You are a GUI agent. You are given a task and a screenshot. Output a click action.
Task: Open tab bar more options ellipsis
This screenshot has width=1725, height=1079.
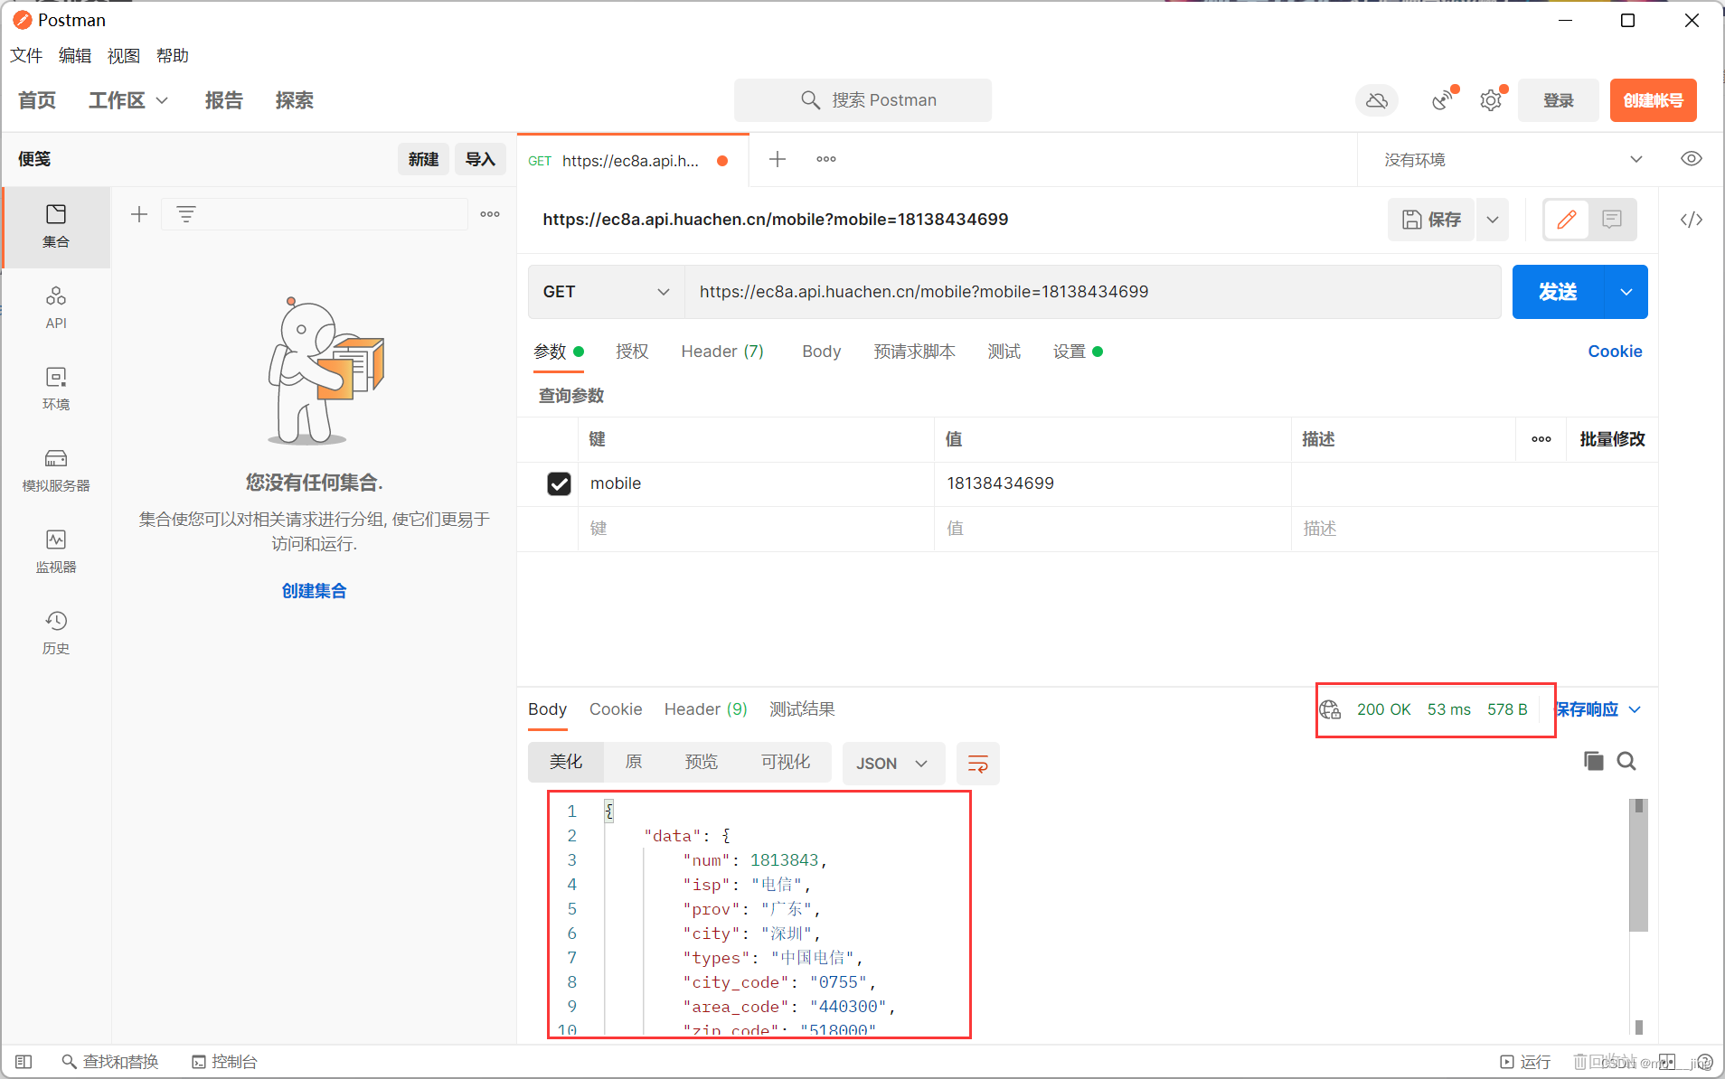pos(826,160)
